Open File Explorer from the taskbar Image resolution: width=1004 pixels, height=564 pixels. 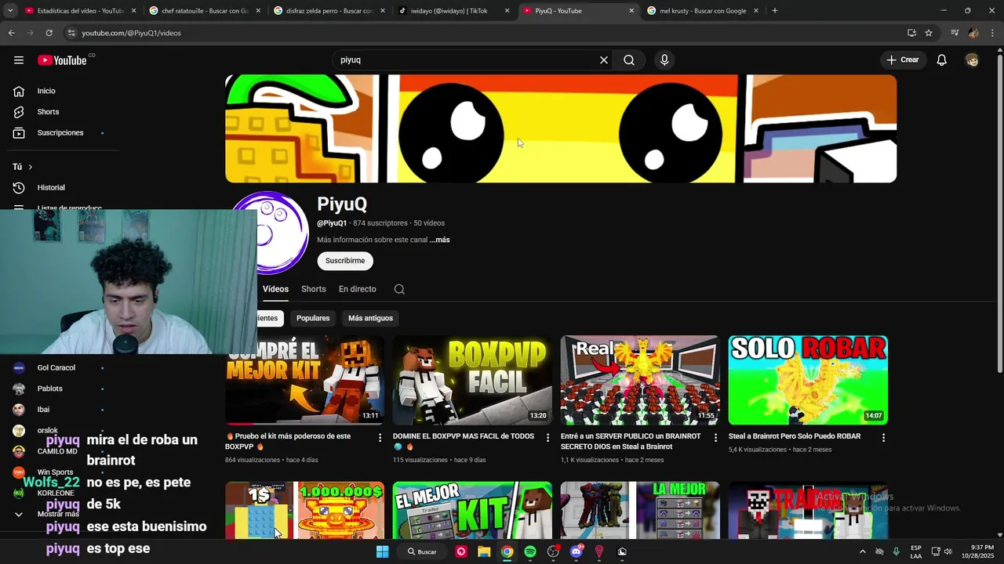click(484, 551)
